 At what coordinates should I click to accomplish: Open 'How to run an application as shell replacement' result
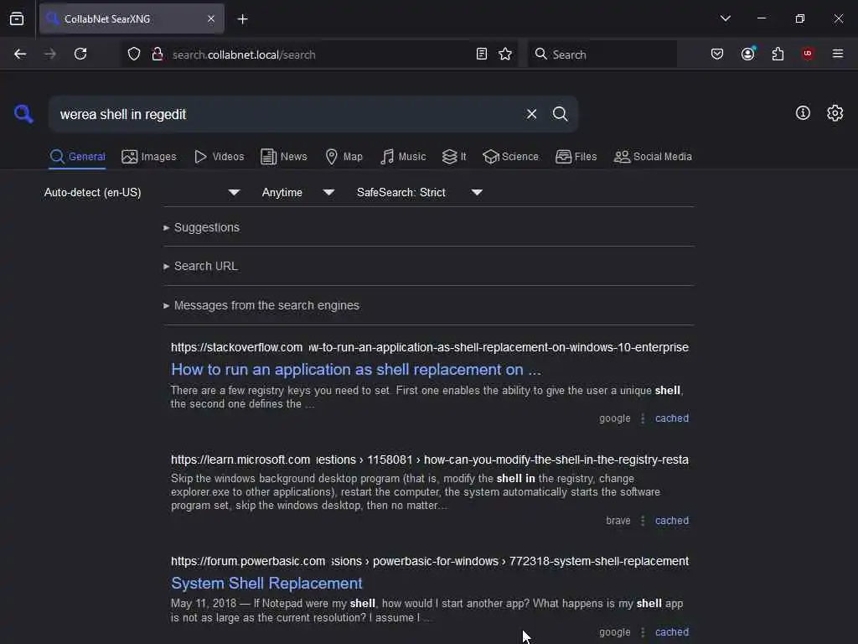point(356,370)
